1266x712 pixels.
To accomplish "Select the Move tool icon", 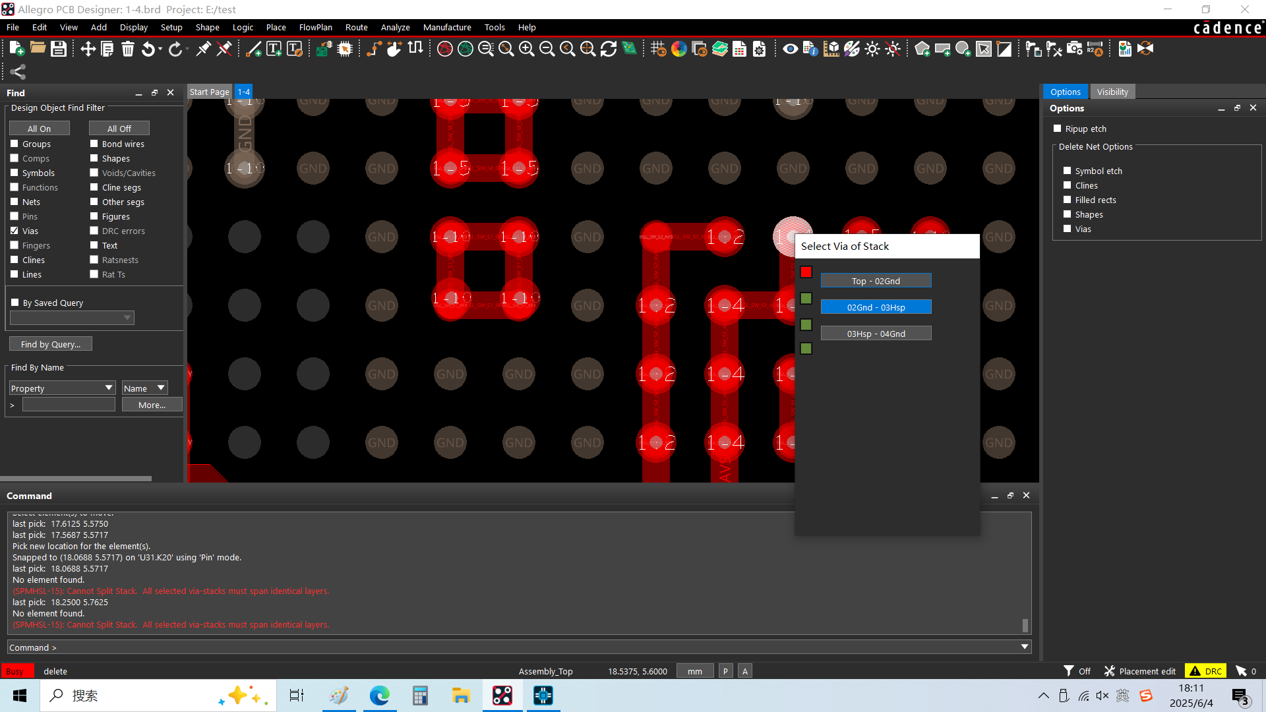I will point(88,49).
